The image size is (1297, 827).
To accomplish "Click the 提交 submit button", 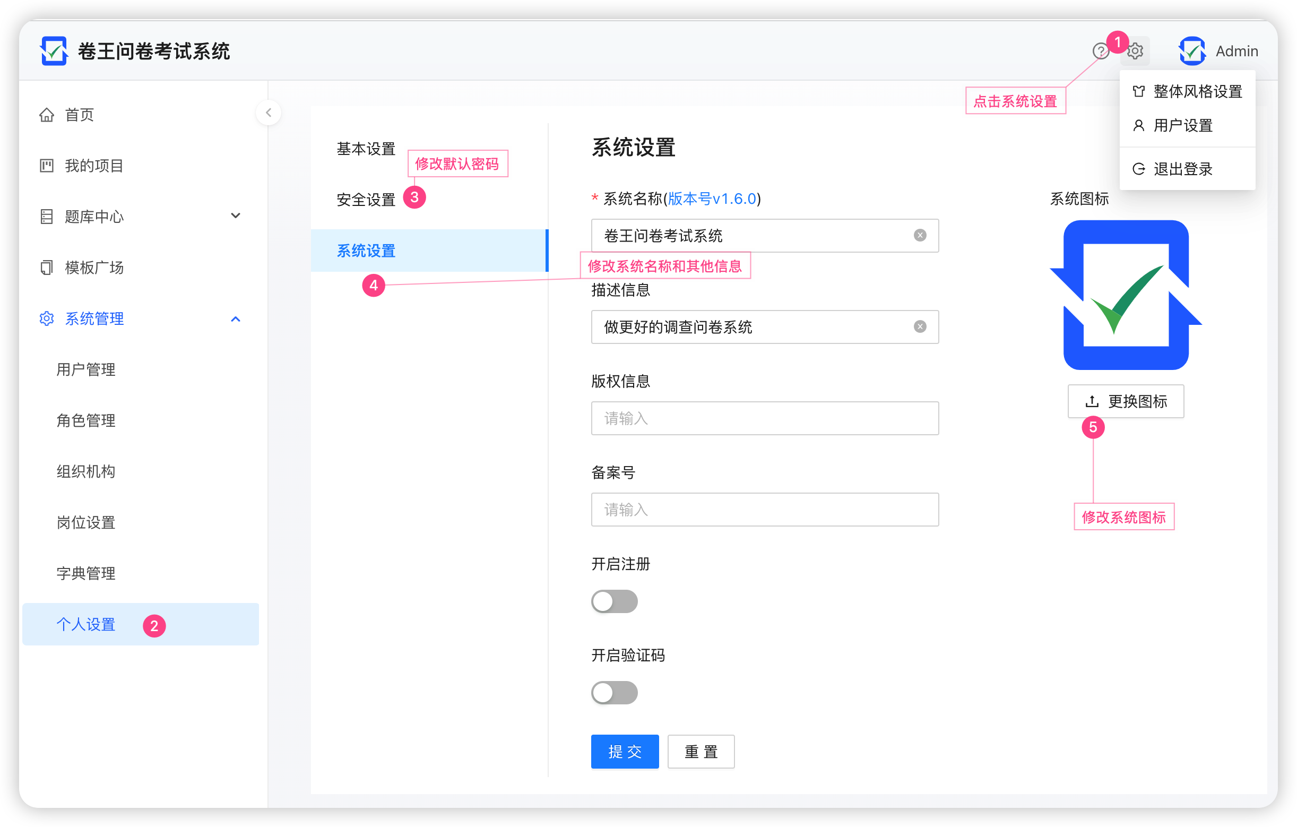I will pyautogui.click(x=624, y=751).
